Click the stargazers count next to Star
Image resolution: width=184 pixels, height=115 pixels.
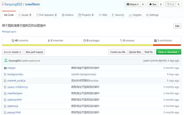[x=161, y=4]
